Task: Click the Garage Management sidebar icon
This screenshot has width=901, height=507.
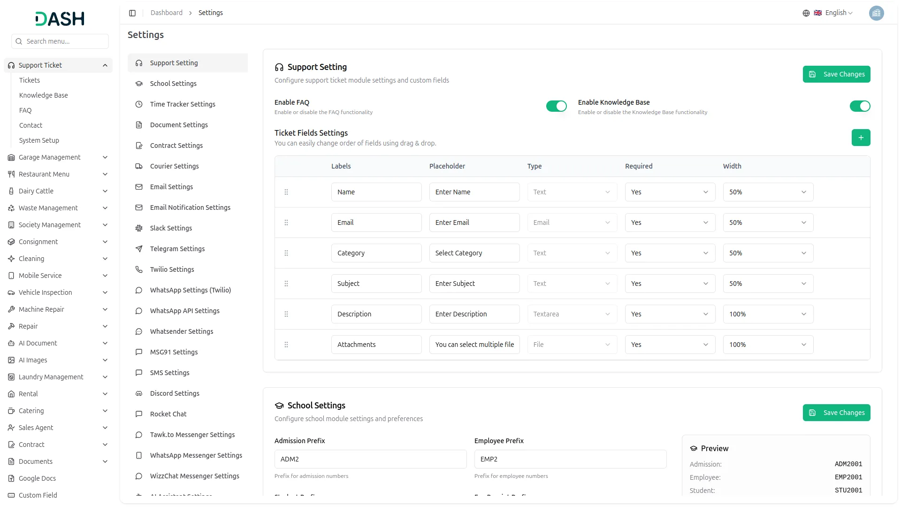Action: point(11,157)
